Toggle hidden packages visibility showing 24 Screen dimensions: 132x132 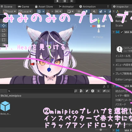click(x=106, y=91)
